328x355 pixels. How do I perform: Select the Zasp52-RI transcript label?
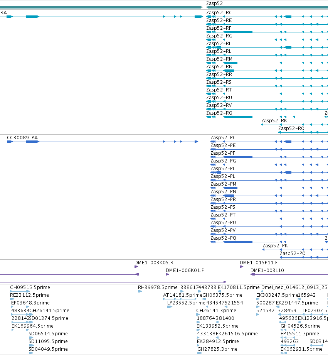pyautogui.click(x=218, y=44)
